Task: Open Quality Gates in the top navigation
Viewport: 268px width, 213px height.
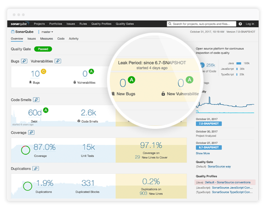Action: click(x=125, y=24)
